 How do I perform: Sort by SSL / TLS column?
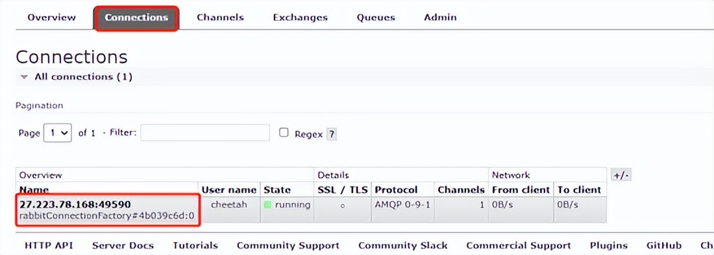[x=343, y=190]
